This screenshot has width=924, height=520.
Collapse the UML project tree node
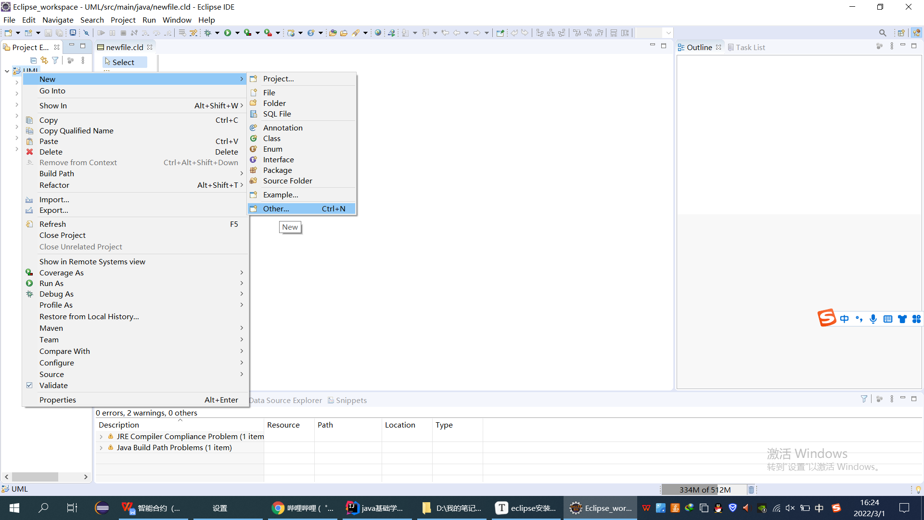tap(7, 71)
